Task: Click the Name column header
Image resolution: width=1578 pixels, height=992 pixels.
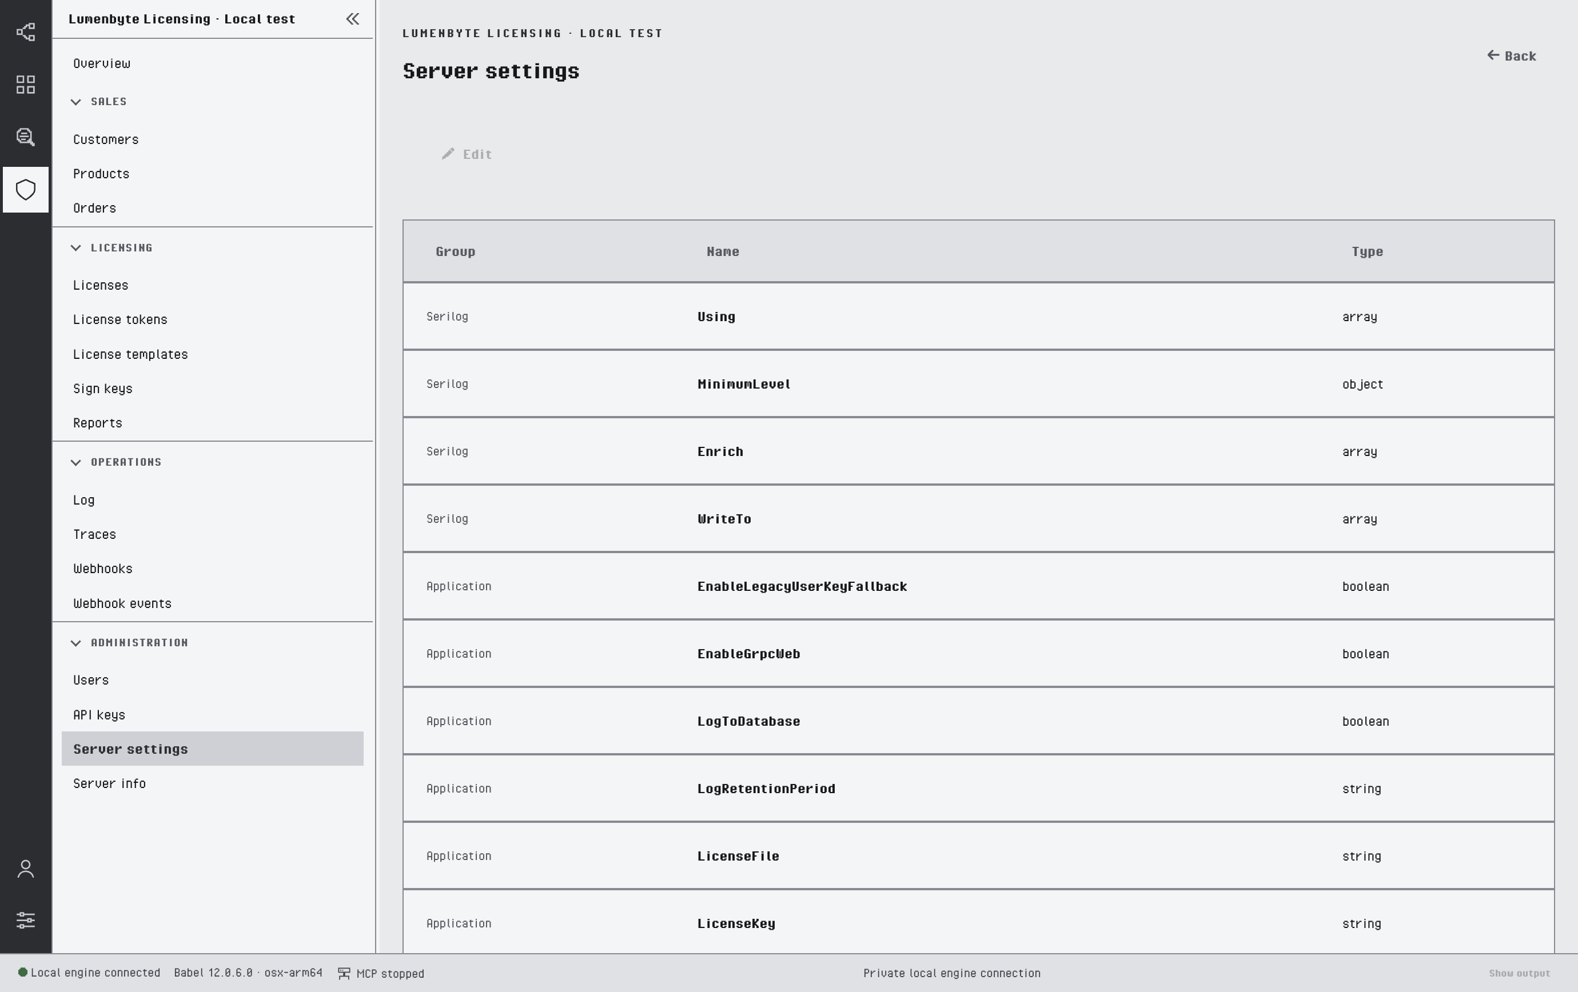Action: (723, 251)
